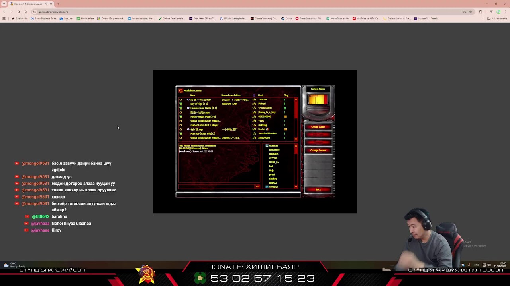Open the browser extensions puzzle icon

click(x=481, y=12)
